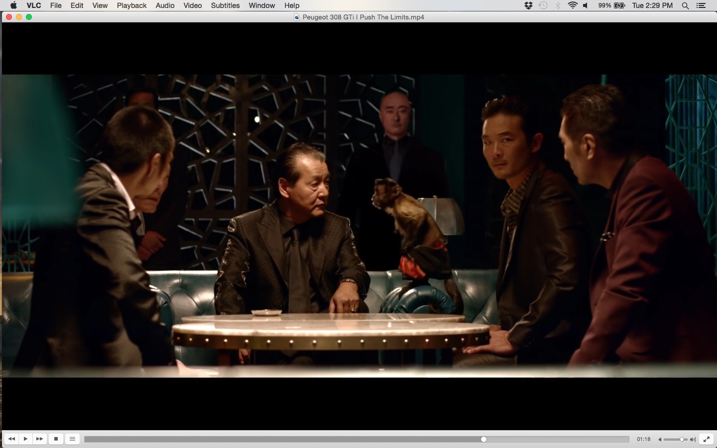Open the View menu
Image resolution: width=717 pixels, height=448 pixels.
pyautogui.click(x=100, y=5)
